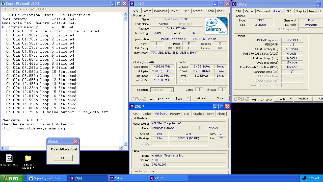This screenshot has height=182, width=323.
Task: Activate the third CPU-Z taskbar button
Action: [x=168, y=178]
